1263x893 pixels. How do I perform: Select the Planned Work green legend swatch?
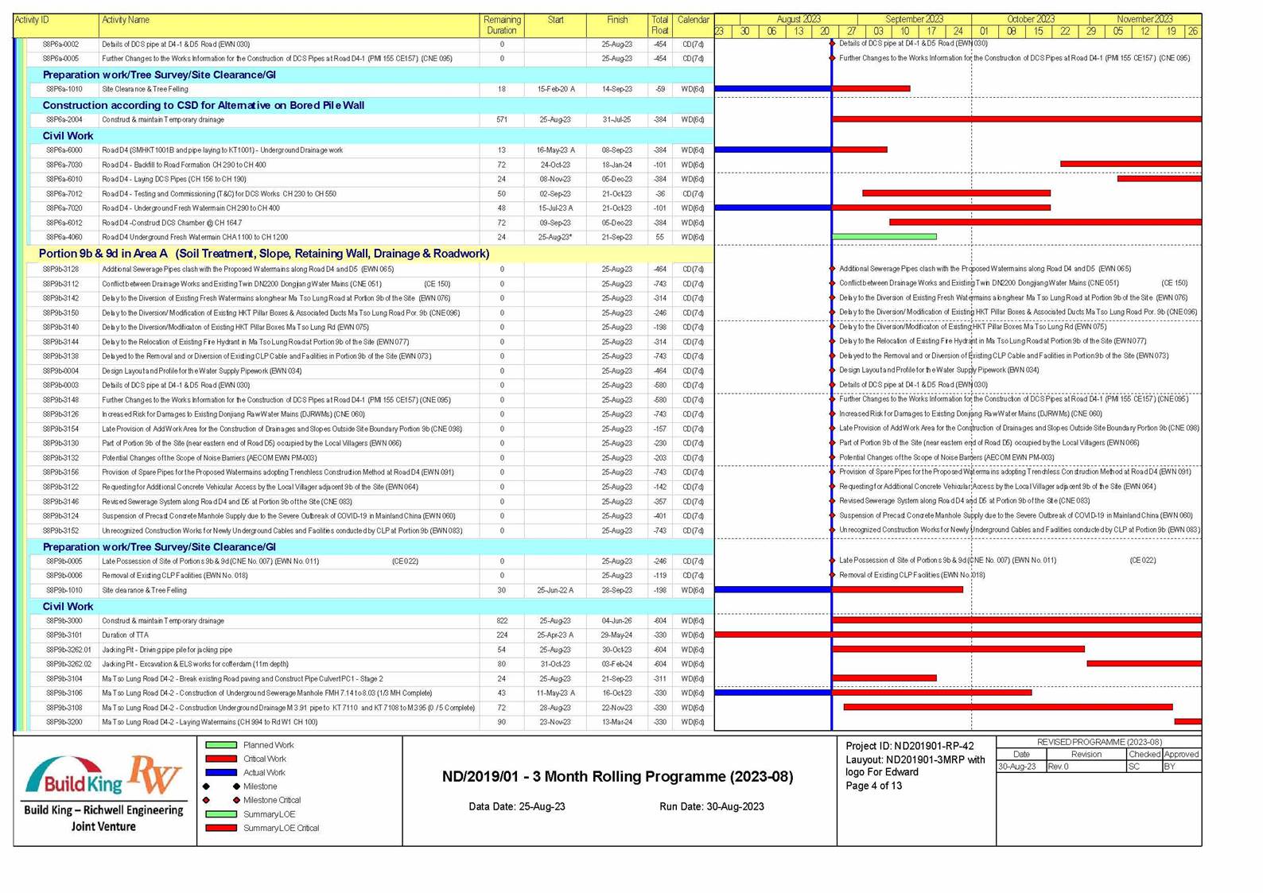pyautogui.click(x=221, y=745)
